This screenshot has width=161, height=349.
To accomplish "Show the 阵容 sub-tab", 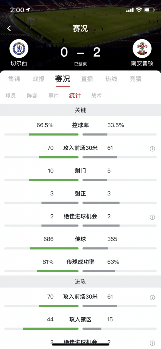I will pos(32,95).
